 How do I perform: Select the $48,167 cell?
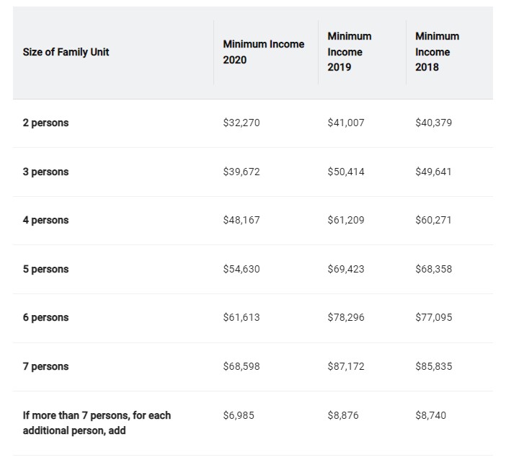coord(241,220)
